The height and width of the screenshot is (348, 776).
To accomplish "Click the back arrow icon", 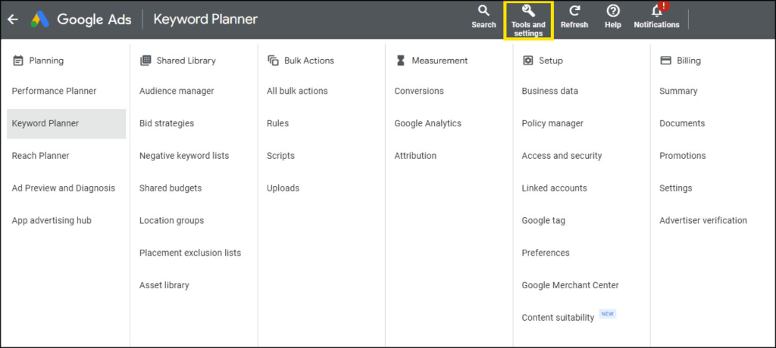I will [x=13, y=19].
